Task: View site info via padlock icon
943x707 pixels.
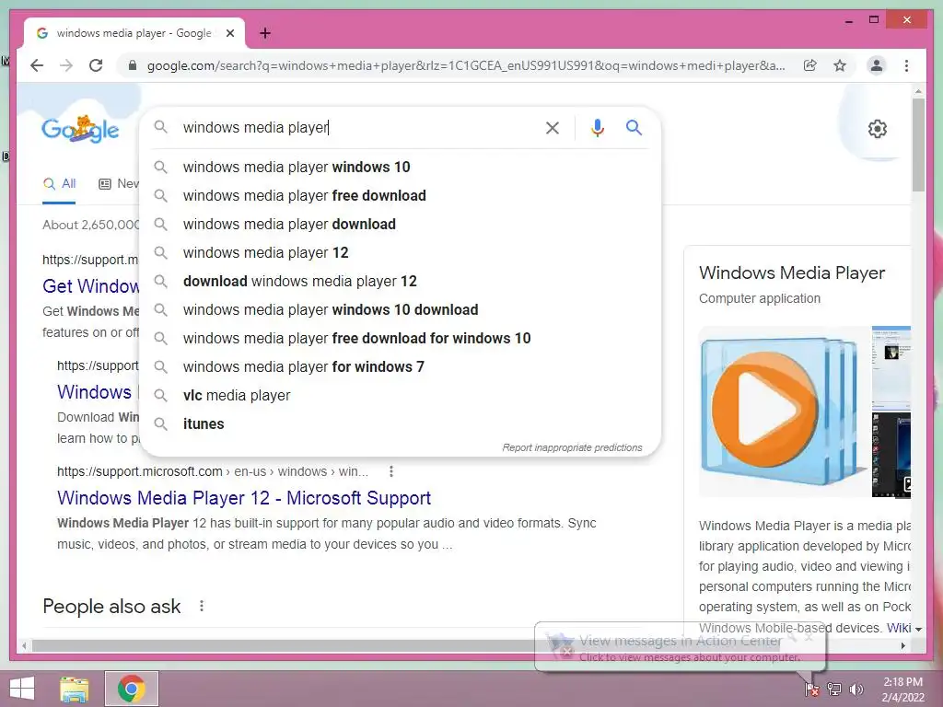Action: pos(133,65)
